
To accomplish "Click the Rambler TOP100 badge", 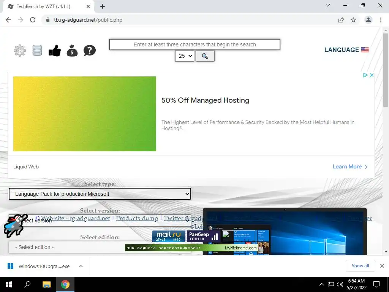I will 203,236.
